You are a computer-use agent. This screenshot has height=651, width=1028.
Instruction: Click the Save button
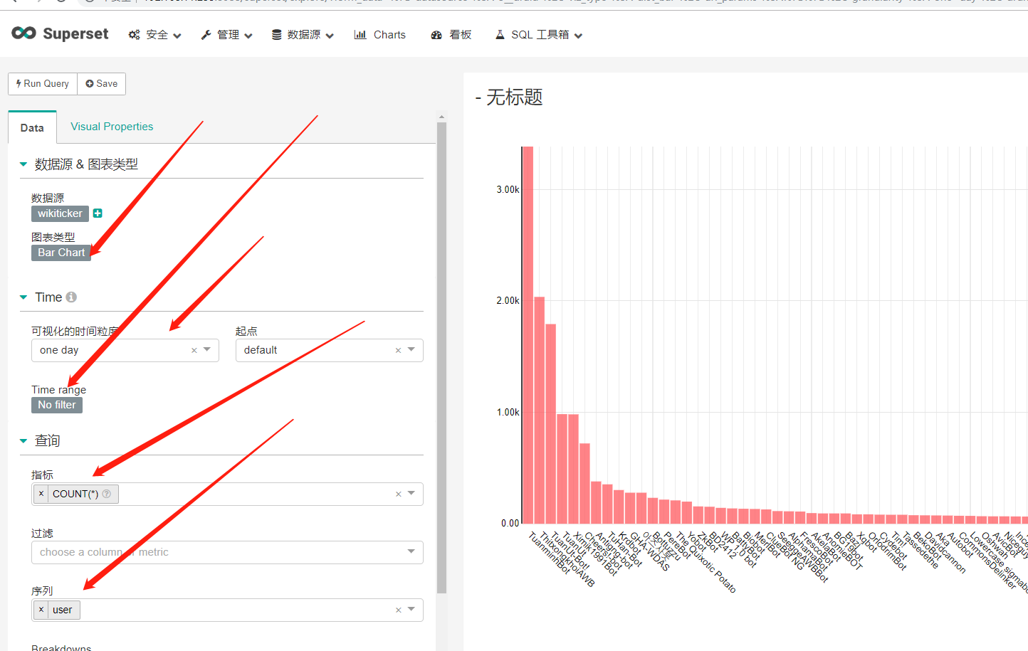point(102,84)
